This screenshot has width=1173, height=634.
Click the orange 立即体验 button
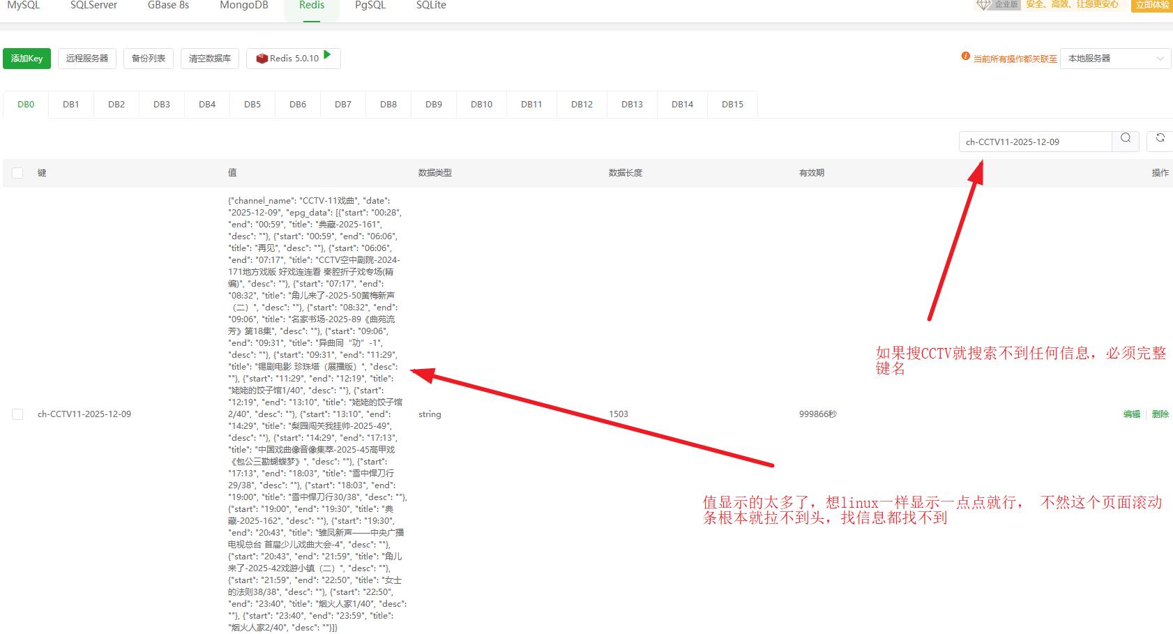coord(1152,5)
